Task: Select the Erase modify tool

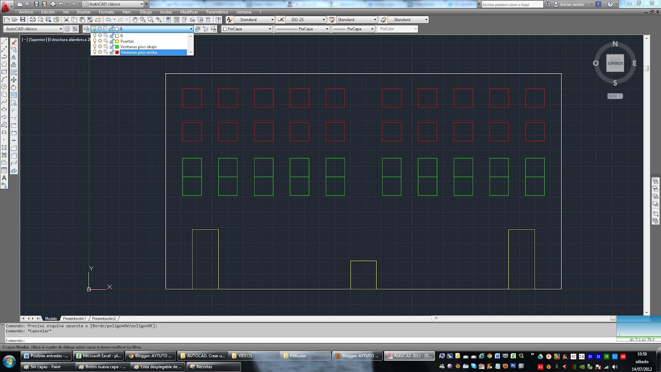Action: tap(14, 42)
